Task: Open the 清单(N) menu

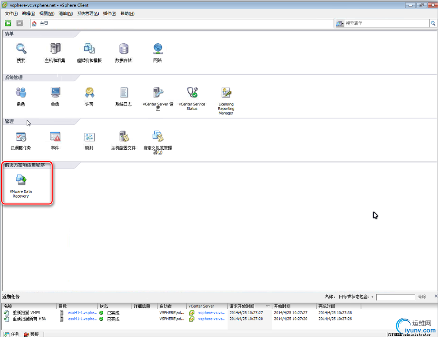Action: [x=65, y=13]
